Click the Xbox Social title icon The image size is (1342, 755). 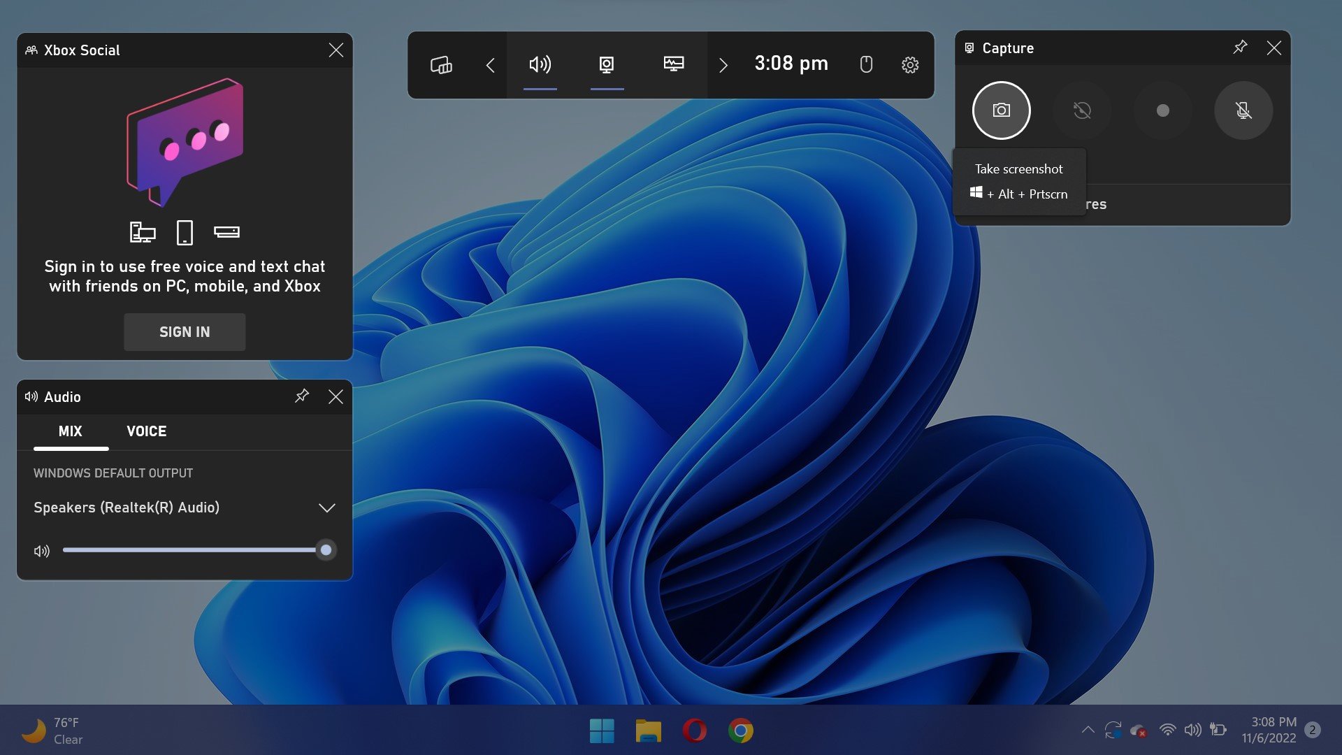[x=31, y=50]
